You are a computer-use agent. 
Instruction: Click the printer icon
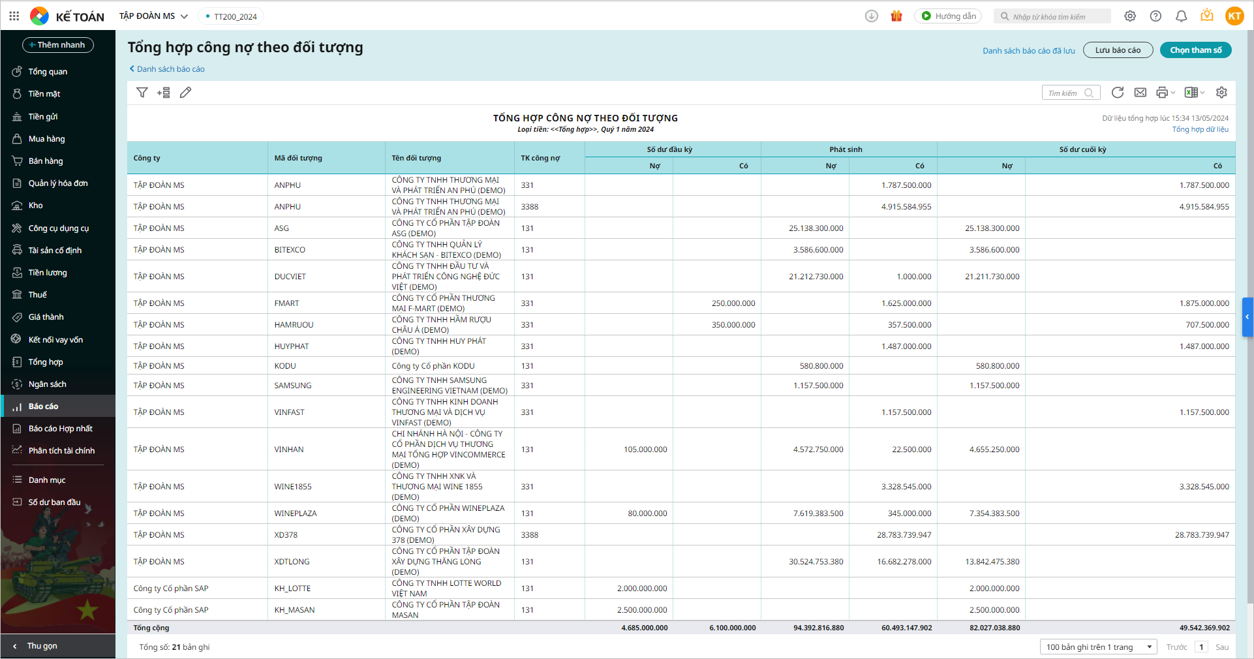click(x=1162, y=93)
